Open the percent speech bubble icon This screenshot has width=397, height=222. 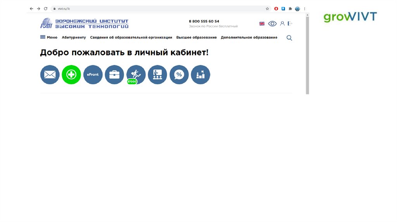(x=179, y=75)
